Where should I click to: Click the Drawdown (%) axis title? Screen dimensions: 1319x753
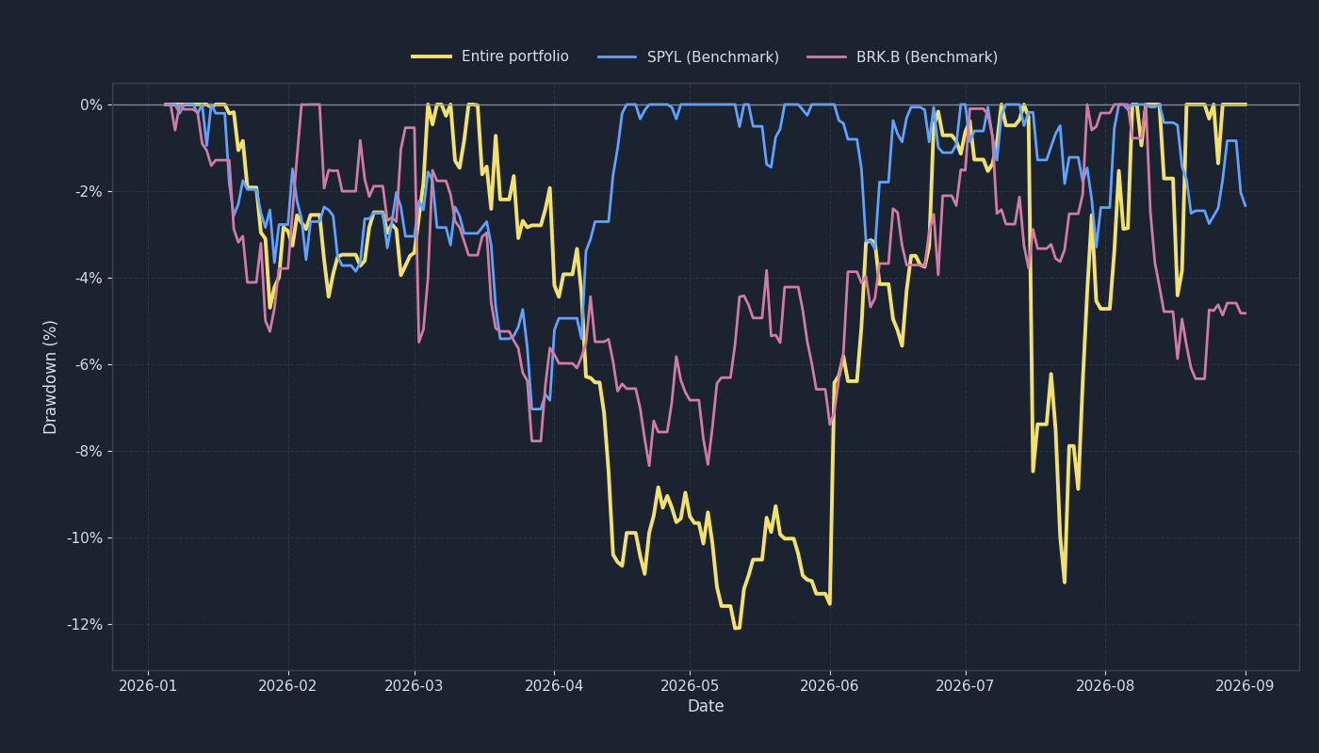[51, 376]
